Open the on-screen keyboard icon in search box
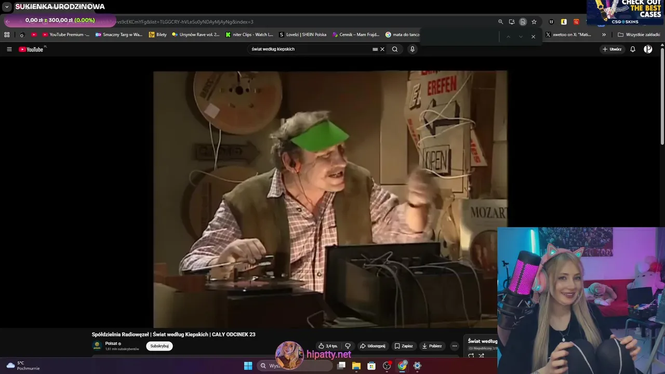 click(375, 49)
